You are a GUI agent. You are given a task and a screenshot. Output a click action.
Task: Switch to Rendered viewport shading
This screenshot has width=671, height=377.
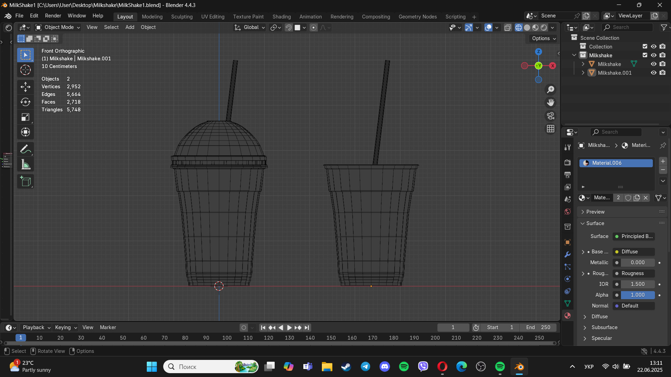point(544,28)
